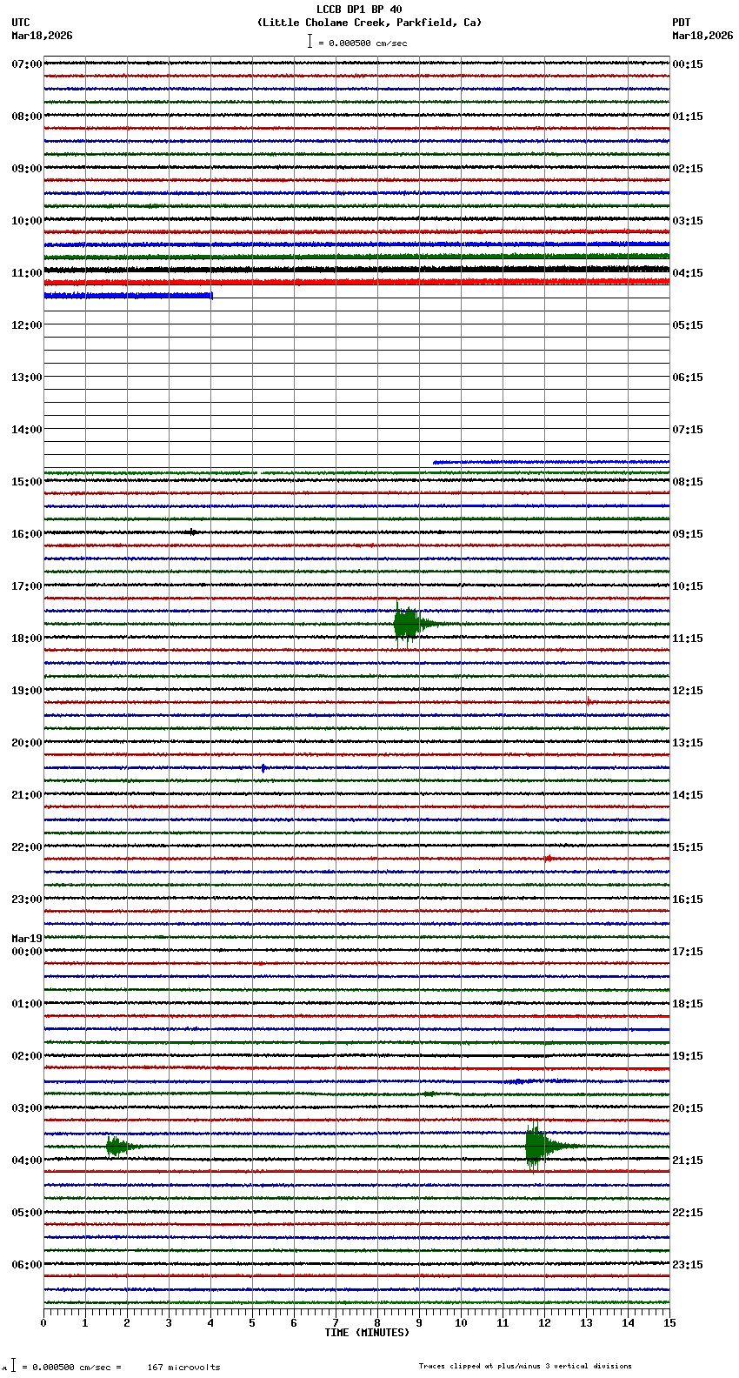This screenshot has width=739, height=1378.
Task: Click the 04:15 PDT time label
Action: [688, 273]
